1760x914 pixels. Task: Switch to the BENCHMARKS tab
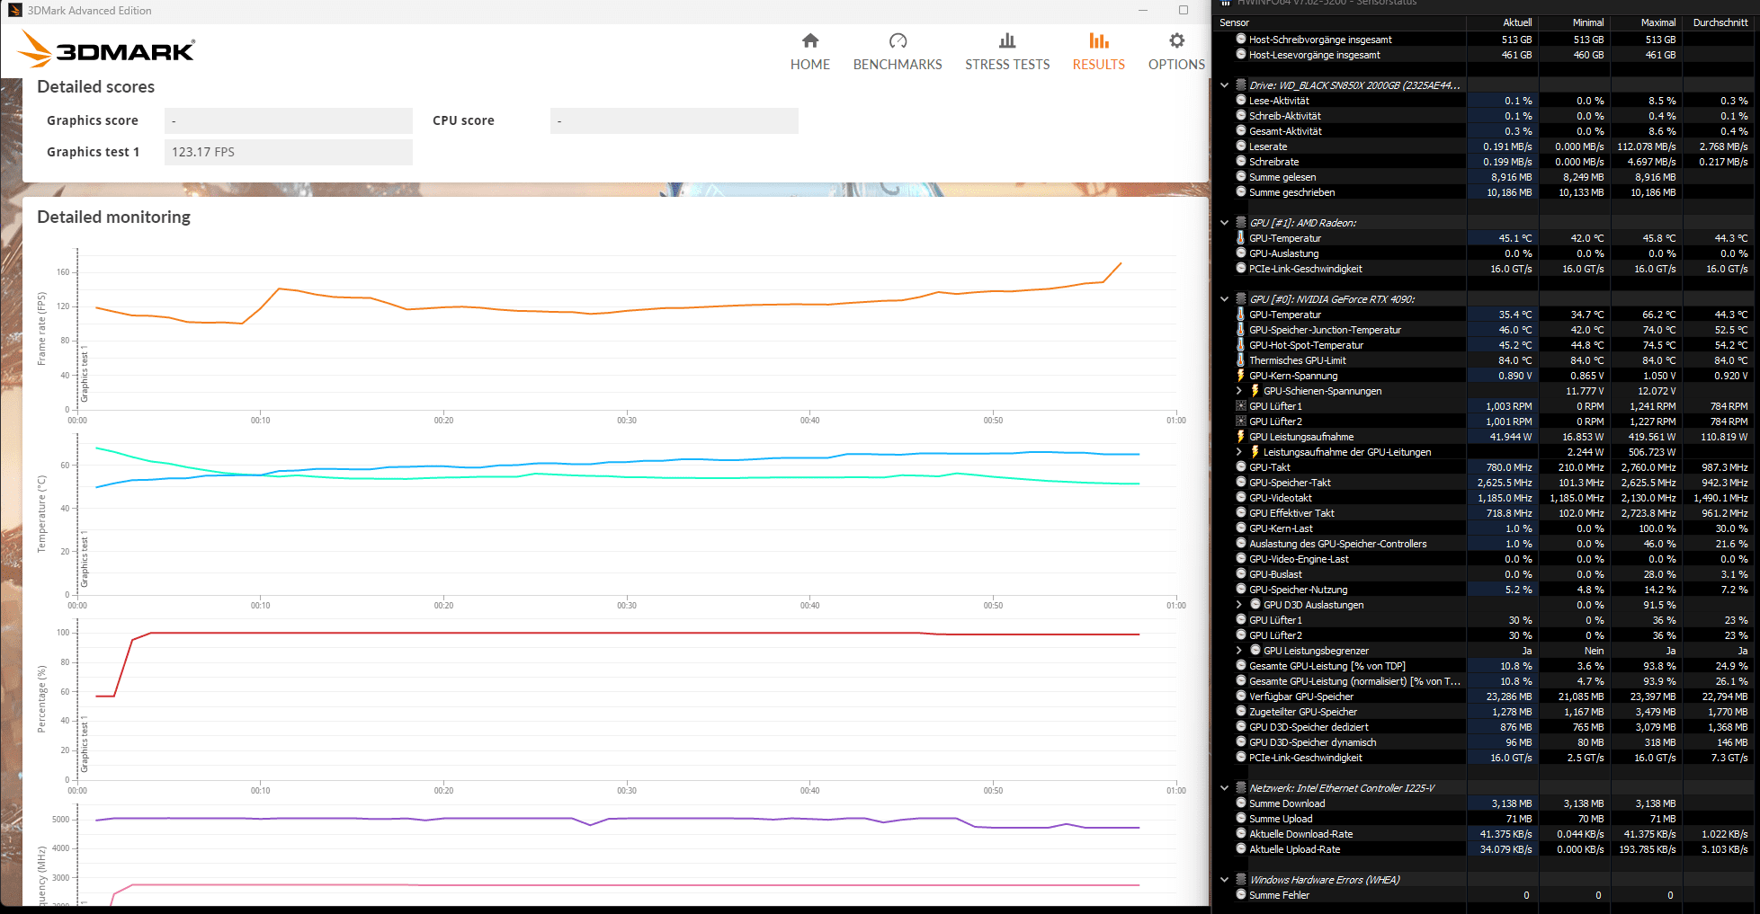[898, 52]
